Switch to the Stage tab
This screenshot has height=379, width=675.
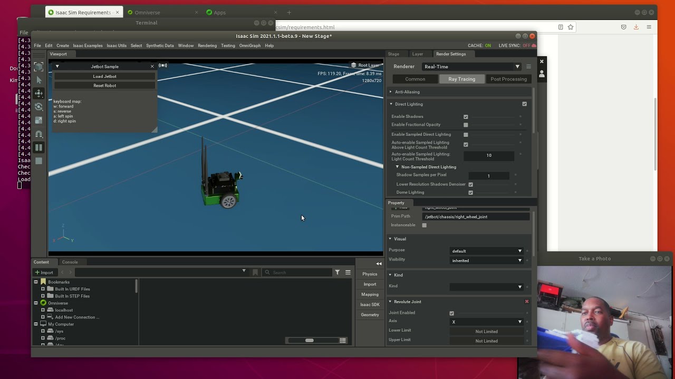(x=393, y=54)
